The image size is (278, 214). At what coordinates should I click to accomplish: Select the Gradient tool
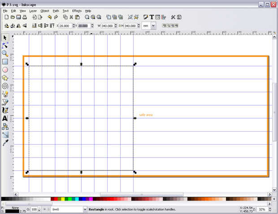point(5,134)
